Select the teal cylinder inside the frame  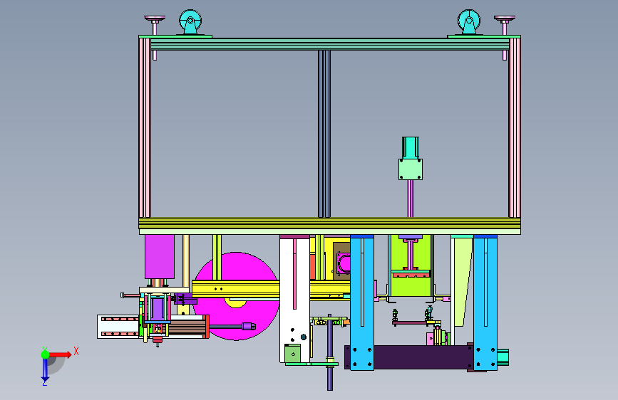click(411, 148)
